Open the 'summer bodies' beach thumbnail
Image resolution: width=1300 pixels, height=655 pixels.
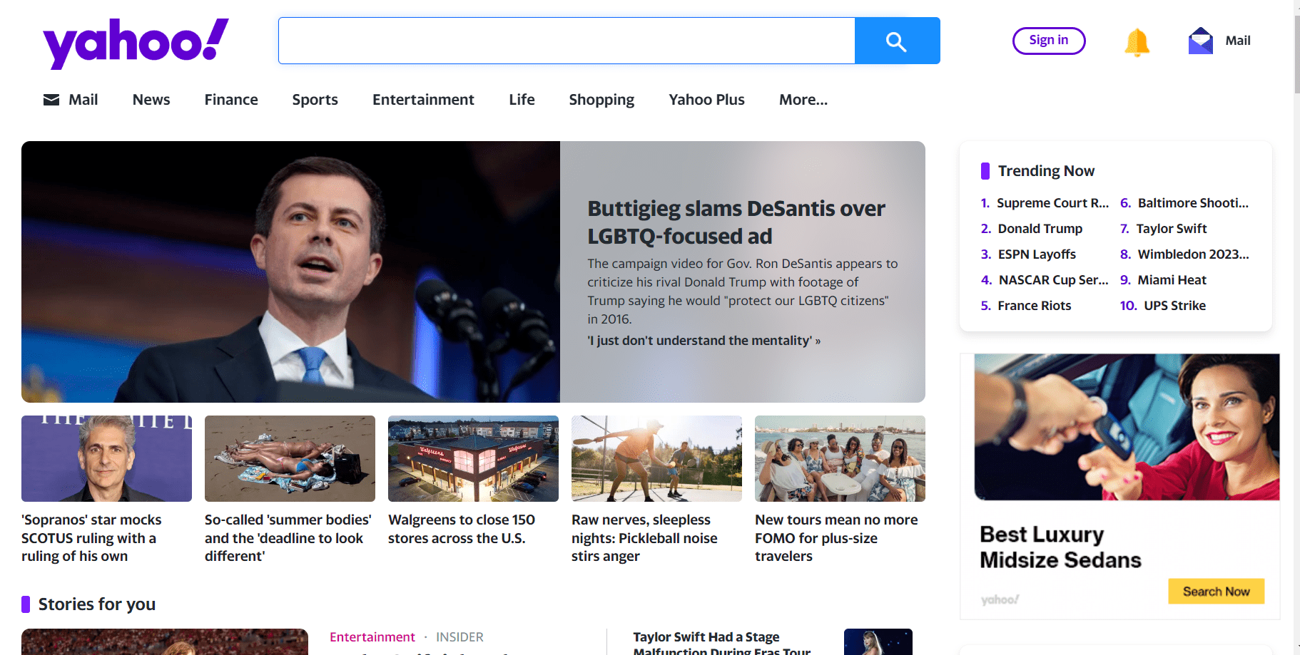click(x=290, y=458)
